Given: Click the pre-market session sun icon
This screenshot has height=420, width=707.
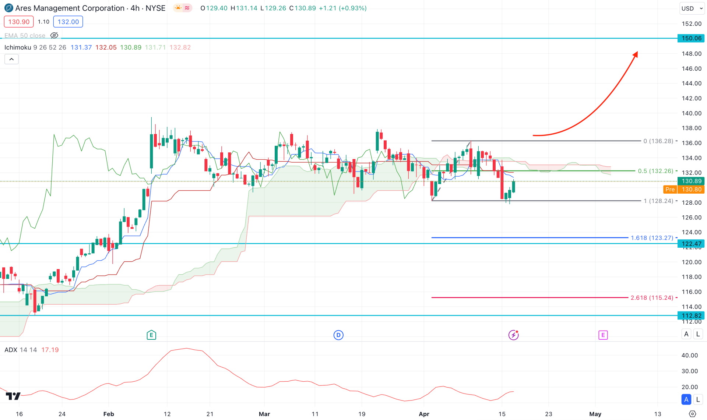Looking at the screenshot, I should 178,8.
